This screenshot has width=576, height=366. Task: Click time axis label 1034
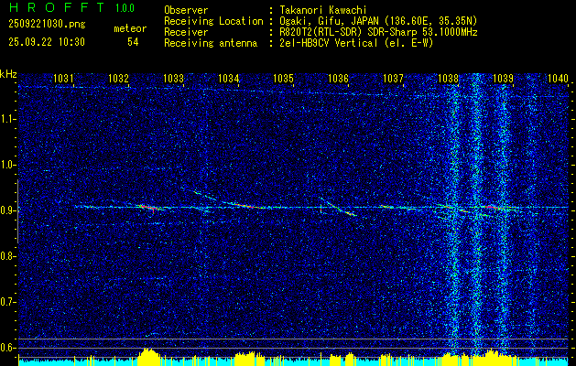(x=229, y=79)
